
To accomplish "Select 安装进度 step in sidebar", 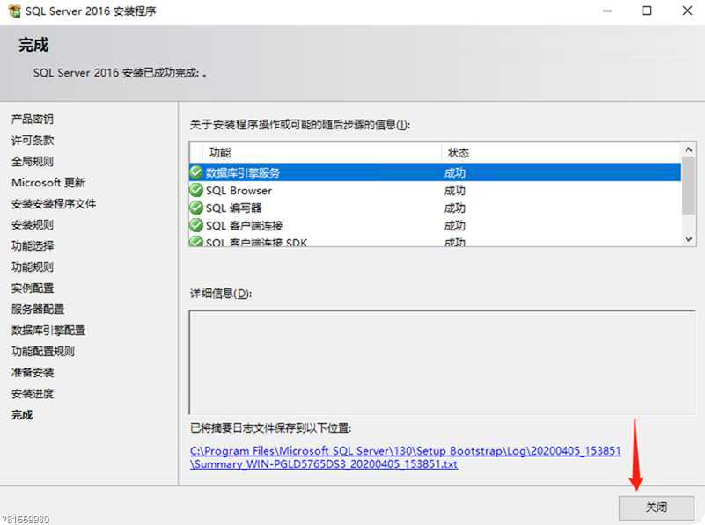I will tap(33, 393).
